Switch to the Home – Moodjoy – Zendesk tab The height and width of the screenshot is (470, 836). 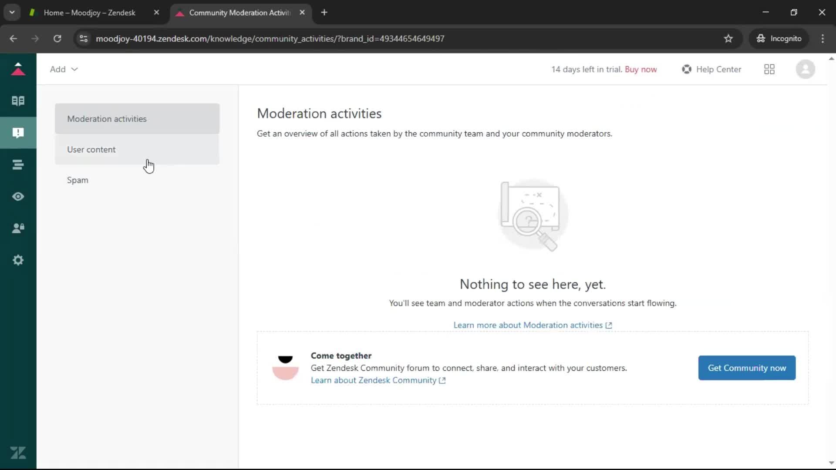coord(89,13)
